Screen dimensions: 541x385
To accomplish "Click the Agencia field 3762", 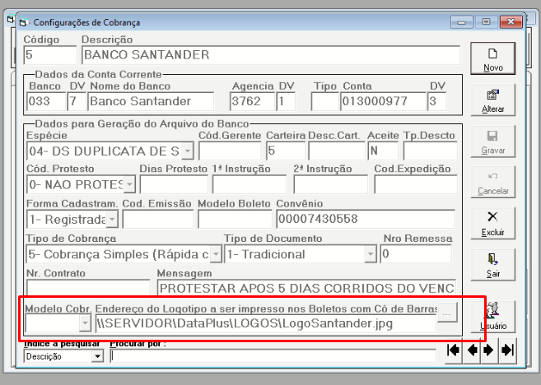I will 253,101.
